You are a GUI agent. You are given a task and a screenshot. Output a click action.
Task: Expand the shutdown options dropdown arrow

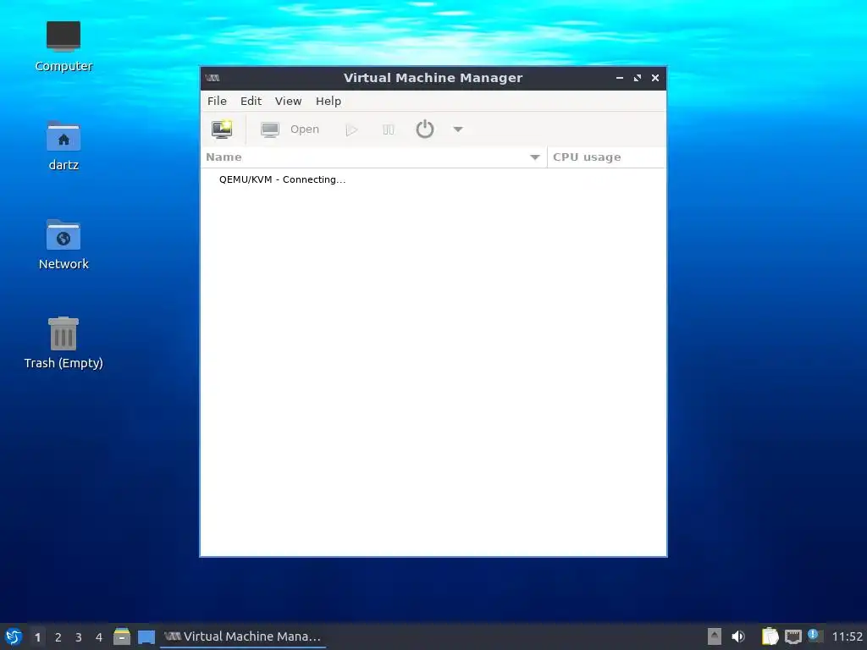tap(458, 129)
